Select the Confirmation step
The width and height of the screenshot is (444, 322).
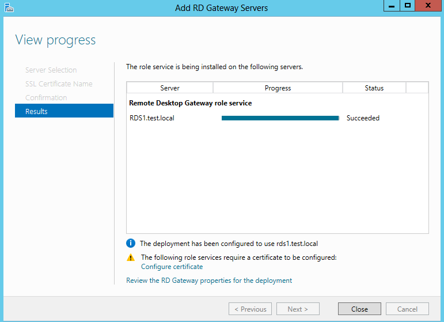46,98
